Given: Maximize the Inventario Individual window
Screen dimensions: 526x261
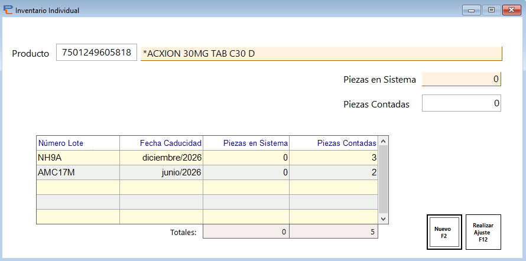Looking at the screenshot, I should coord(492,10).
